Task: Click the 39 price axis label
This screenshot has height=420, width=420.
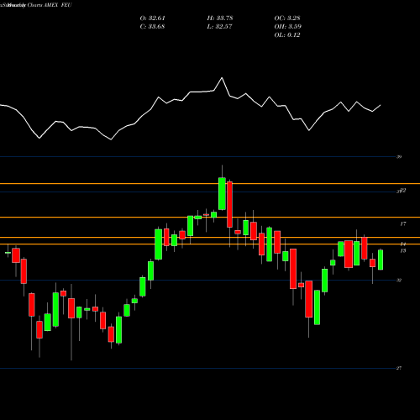Action: [x=399, y=157]
